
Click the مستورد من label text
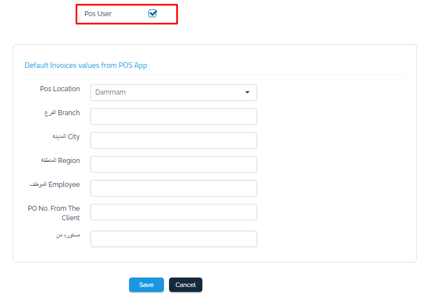[x=68, y=235]
